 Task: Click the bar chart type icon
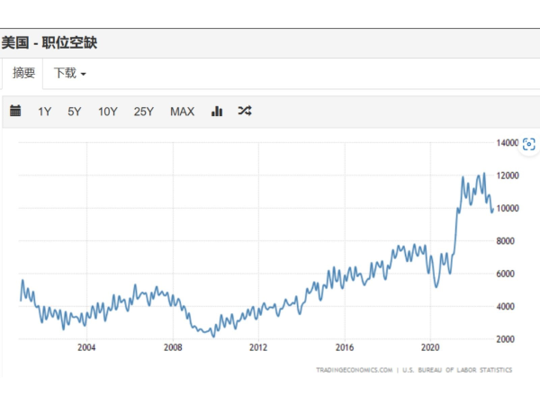point(217,111)
